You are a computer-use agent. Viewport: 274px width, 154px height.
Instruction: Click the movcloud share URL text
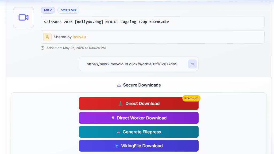click(x=132, y=64)
